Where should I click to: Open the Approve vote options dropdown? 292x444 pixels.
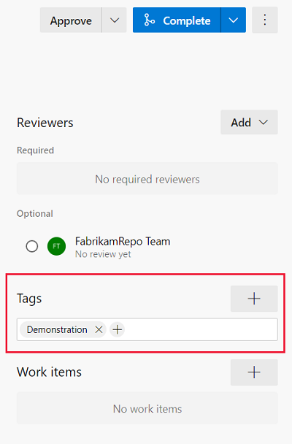[x=115, y=20]
